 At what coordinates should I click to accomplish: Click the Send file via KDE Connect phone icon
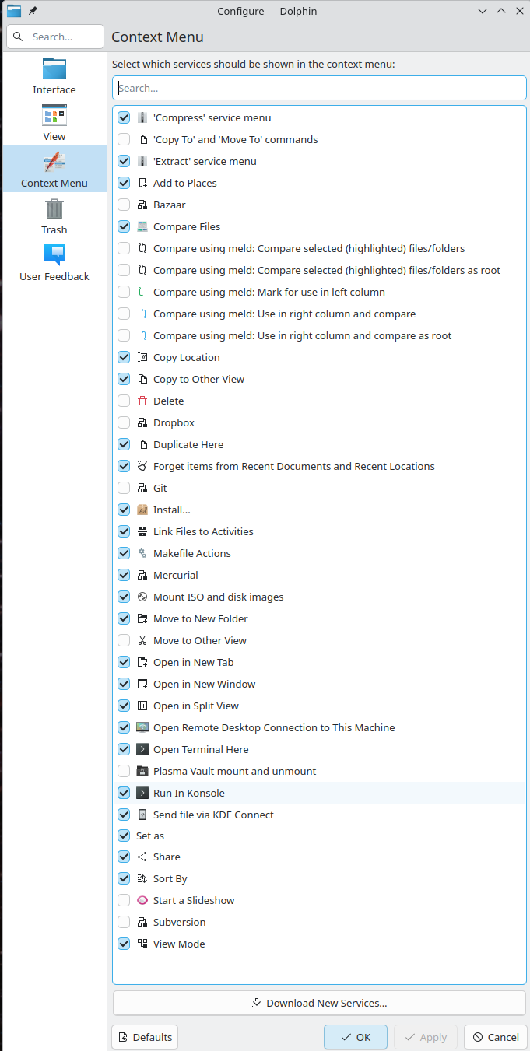pos(142,815)
